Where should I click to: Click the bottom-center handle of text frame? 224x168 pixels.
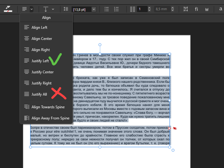100,147
